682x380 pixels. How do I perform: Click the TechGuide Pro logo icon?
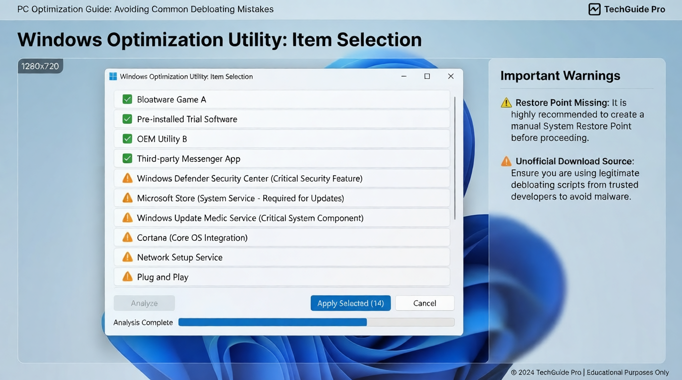pos(594,9)
